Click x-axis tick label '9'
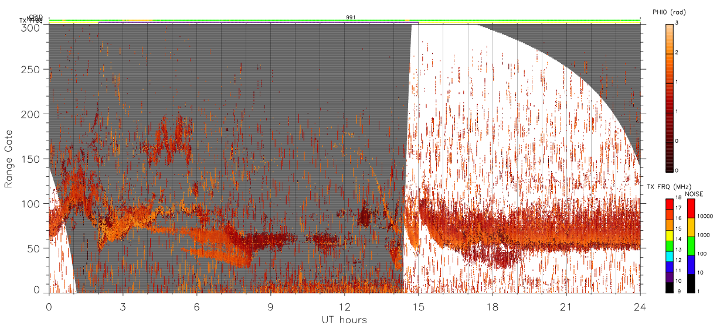This screenshot has width=720, height=332. 270,307
